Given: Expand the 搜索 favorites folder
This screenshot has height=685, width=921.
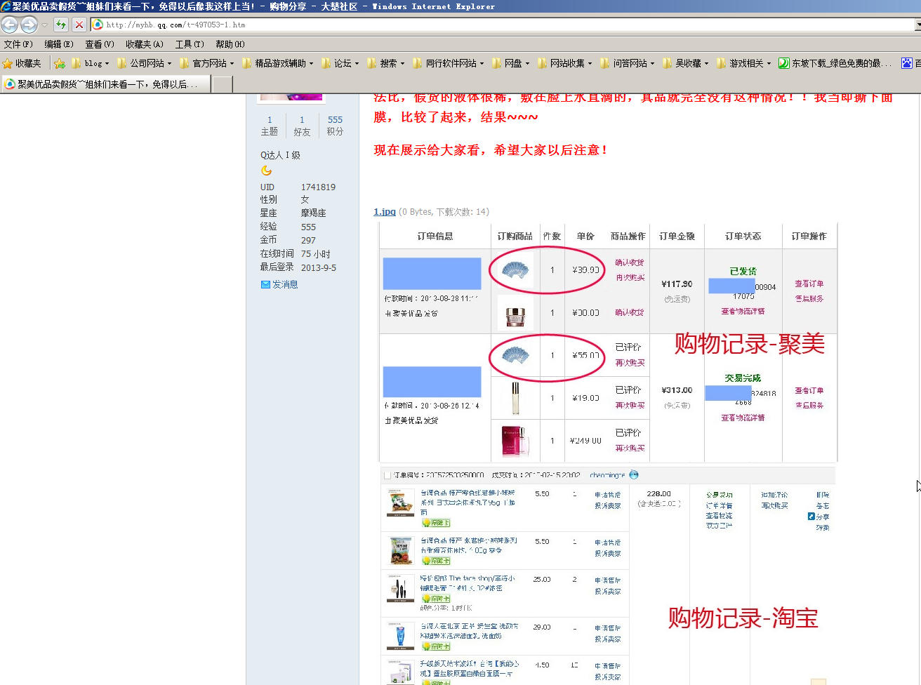Looking at the screenshot, I should 386,63.
